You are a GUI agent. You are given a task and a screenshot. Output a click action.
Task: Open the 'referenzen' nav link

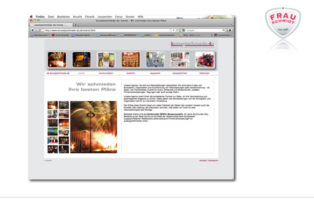click(204, 73)
